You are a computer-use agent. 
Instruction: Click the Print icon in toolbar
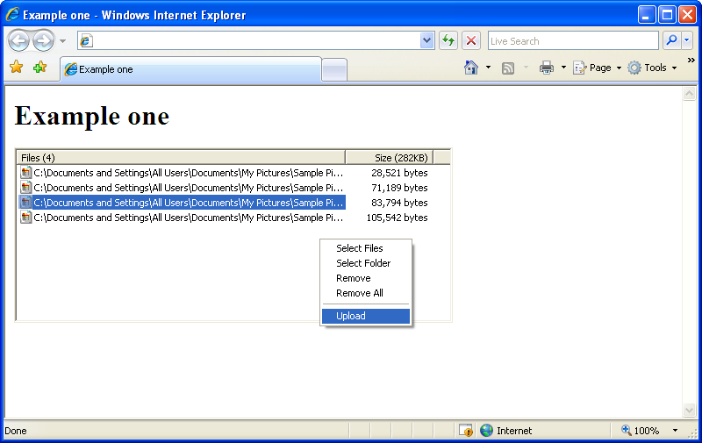tap(547, 68)
